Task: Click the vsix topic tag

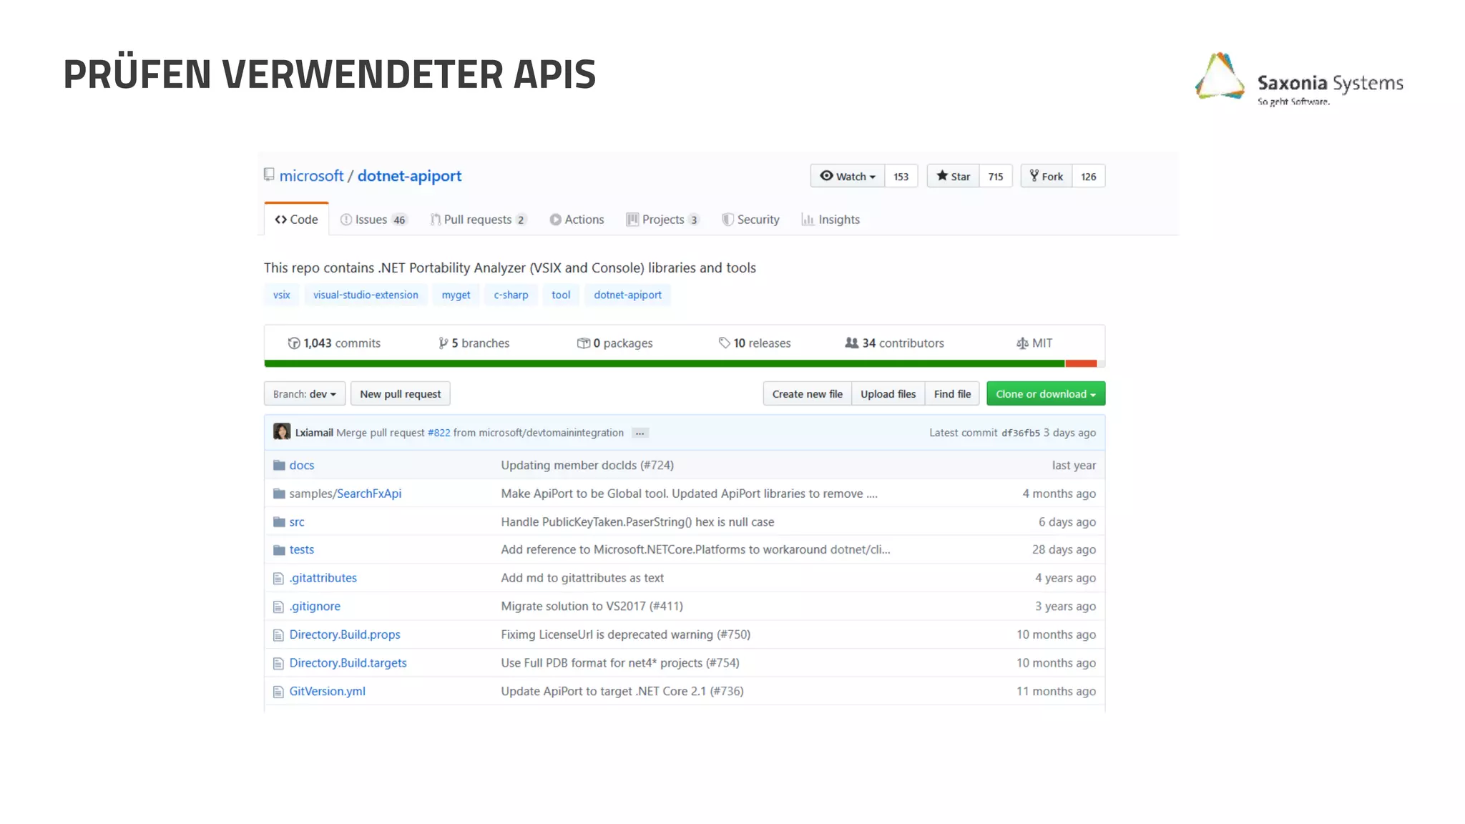Action: pos(281,295)
